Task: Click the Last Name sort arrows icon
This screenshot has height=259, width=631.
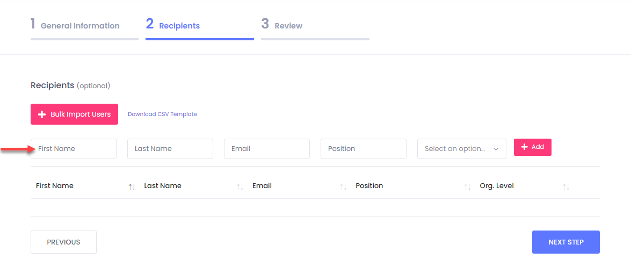Action: [240, 187]
